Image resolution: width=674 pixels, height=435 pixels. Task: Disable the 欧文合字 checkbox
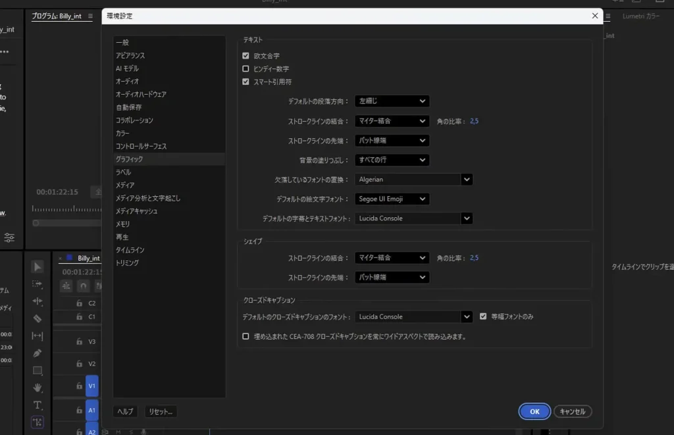[x=246, y=56]
